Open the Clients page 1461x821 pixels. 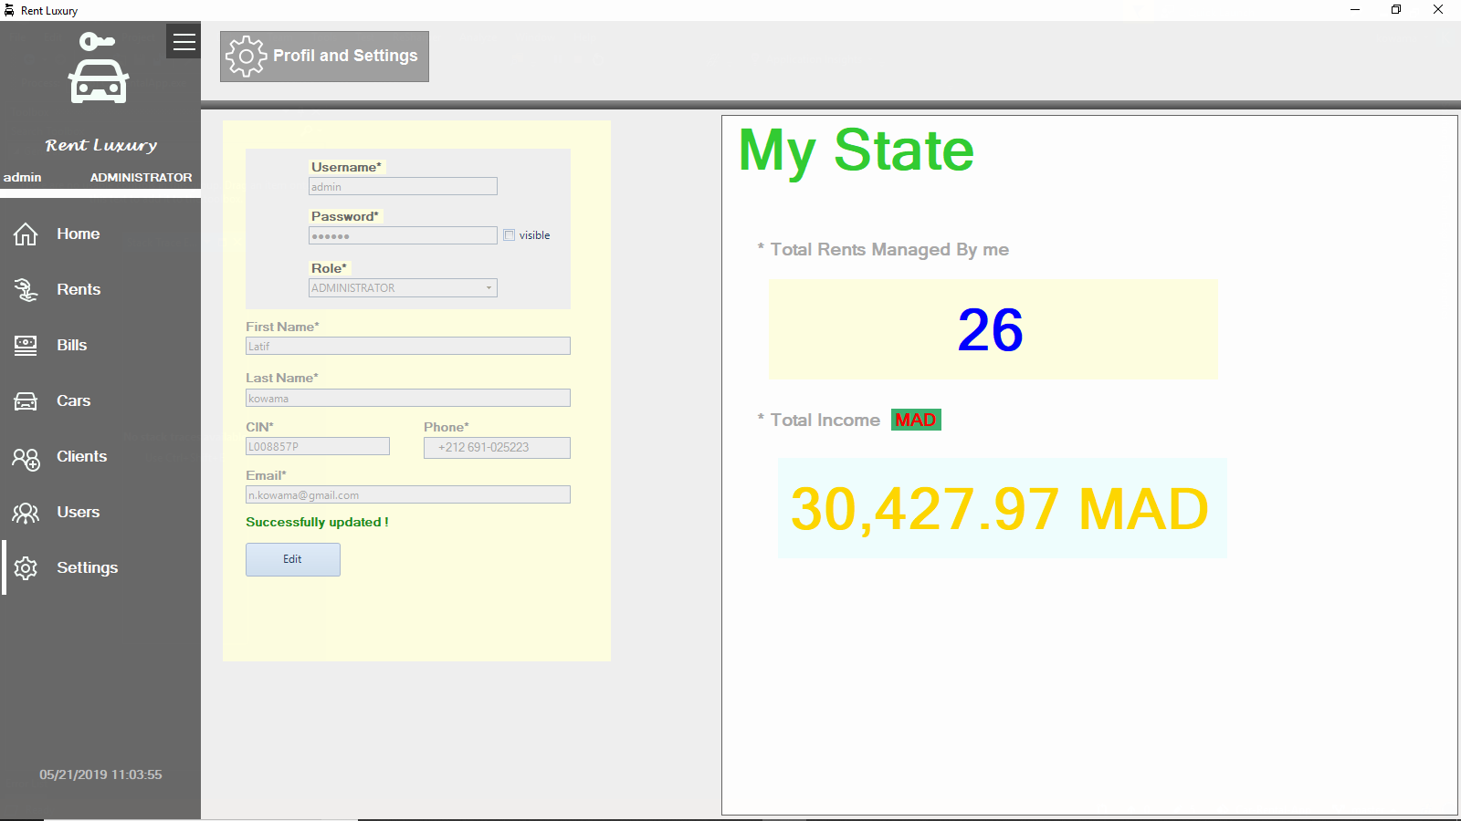tap(82, 457)
